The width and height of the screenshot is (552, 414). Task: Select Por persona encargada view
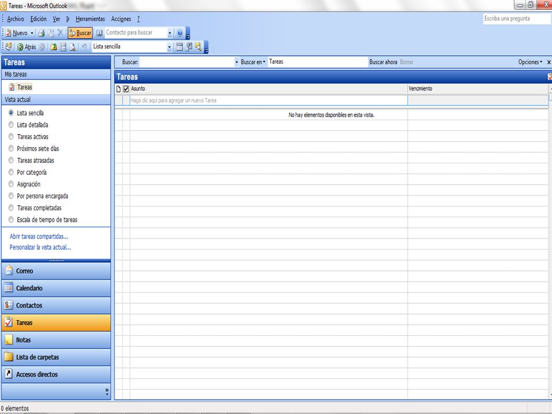[39, 196]
